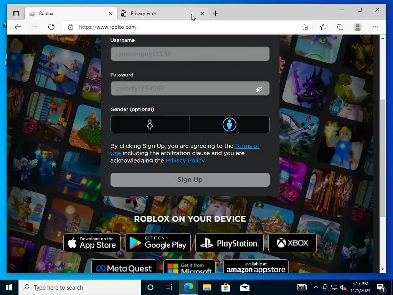Open Download on the App Store badge
This screenshot has width=393, height=295.
[x=92, y=243]
